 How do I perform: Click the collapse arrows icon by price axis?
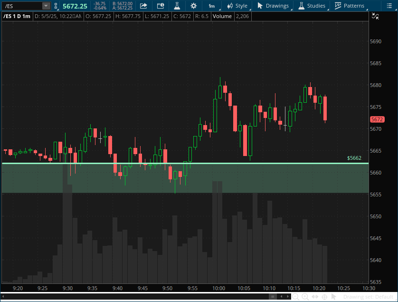[x=375, y=16]
